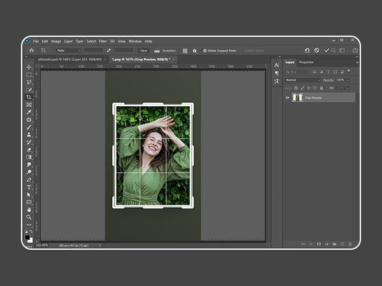
Task: Select the History Brush tool
Action: click(x=29, y=142)
